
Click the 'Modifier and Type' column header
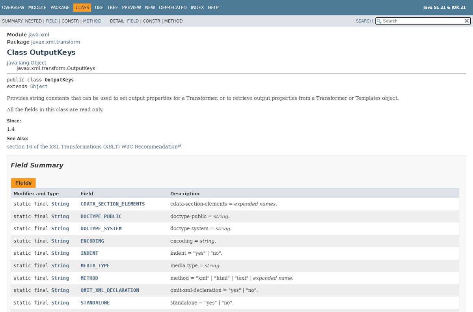point(36,194)
